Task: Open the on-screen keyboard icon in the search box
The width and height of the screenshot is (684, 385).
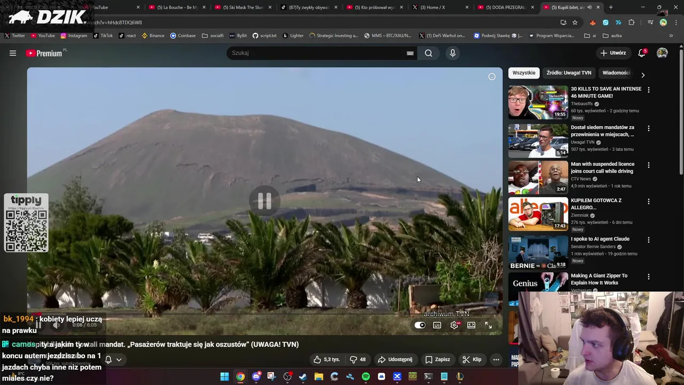Action: click(410, 53)
